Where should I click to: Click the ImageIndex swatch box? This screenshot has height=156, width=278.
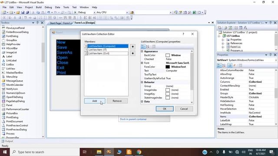coord(168,90)
